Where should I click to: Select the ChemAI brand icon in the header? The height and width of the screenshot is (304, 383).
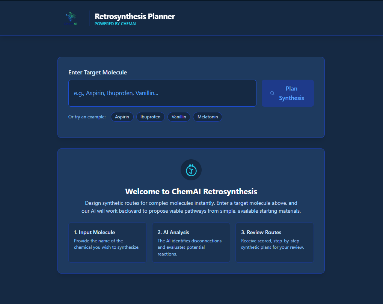pyautogui.click(x=71, y=18)
